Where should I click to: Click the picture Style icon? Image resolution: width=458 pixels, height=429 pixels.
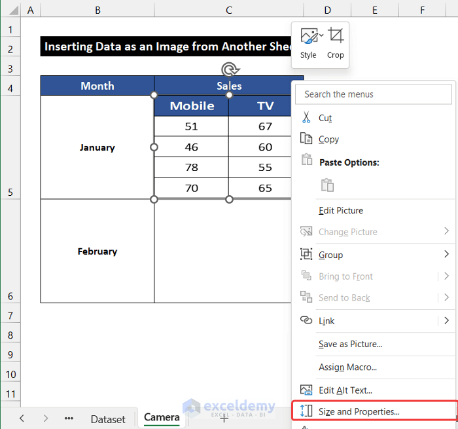309,36
